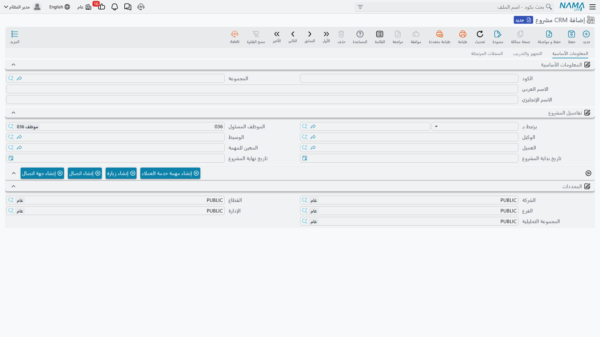Click the الاسم العربي input field
Screen dimensions: 600x337
262,89
